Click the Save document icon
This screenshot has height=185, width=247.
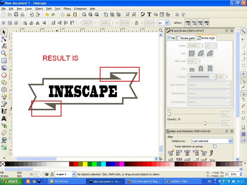(16, 15)
